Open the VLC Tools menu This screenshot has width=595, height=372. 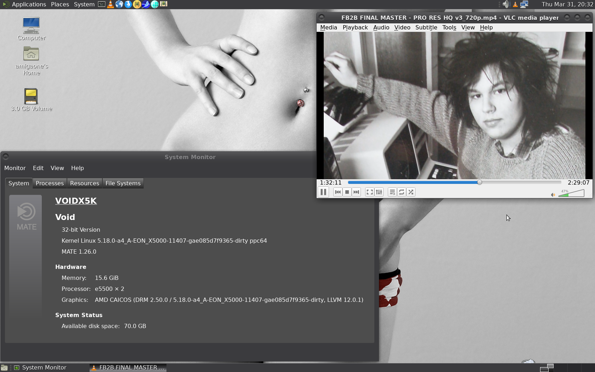[x=449, y=27]
